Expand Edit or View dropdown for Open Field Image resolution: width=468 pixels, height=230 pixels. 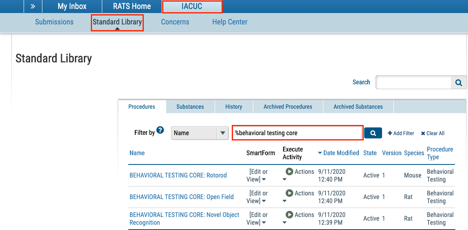pos(264,201)
